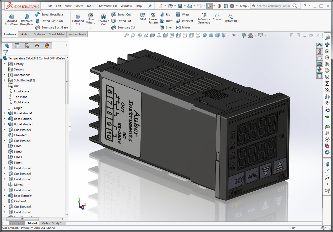The image size is (333, 232).
Task: Pin the menu bar with pushpin
Action: (150, 6)
